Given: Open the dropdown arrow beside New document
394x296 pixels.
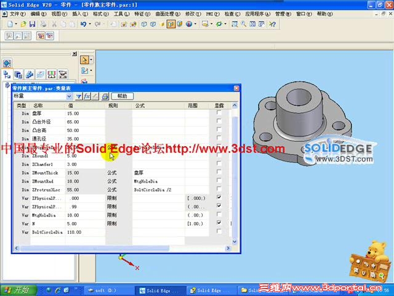Looking at the screenshot, I should point(16,24).
